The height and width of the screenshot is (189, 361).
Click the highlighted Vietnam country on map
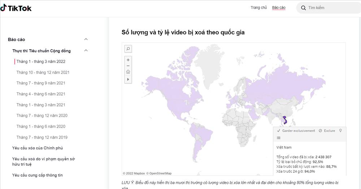[x=285, y=120]
